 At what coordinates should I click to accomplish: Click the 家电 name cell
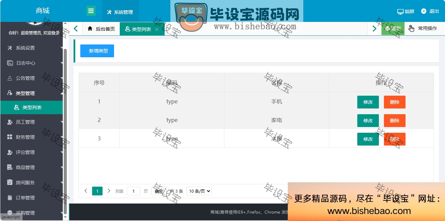coord(277,120)
